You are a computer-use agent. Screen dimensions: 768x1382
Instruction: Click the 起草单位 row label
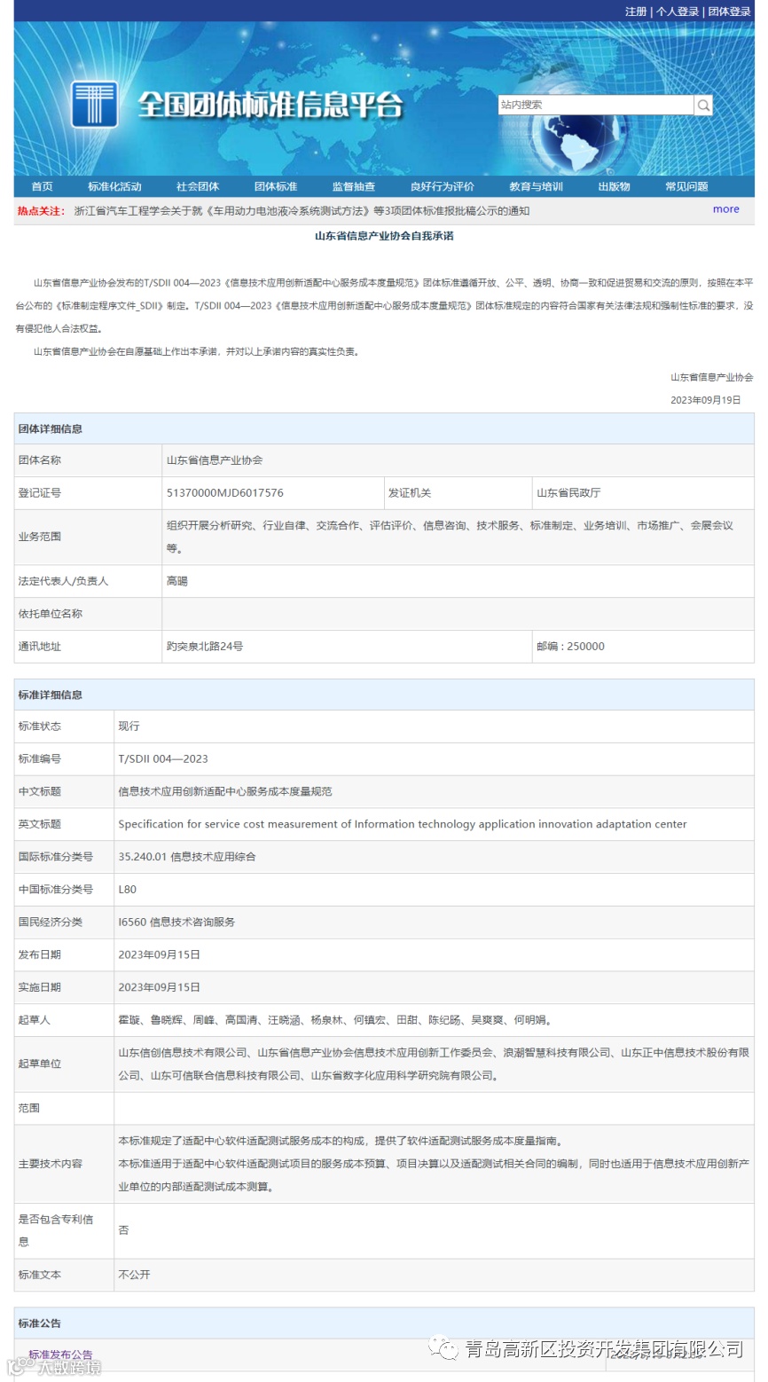[x=40, y=1064]
